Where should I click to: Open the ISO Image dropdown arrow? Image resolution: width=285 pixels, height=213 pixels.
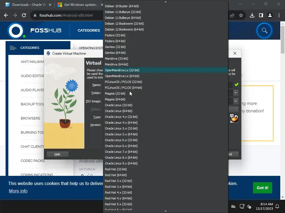pyautogui.click(x=235, y=101)
